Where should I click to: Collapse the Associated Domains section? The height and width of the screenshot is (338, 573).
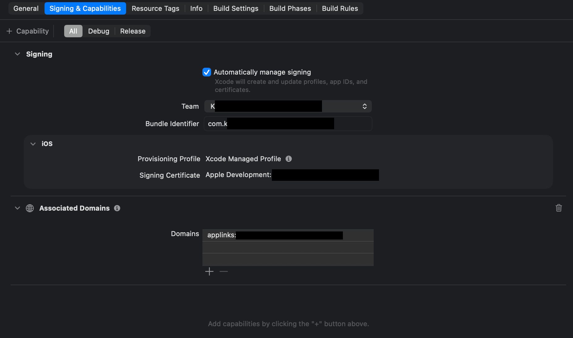[17, 208]
